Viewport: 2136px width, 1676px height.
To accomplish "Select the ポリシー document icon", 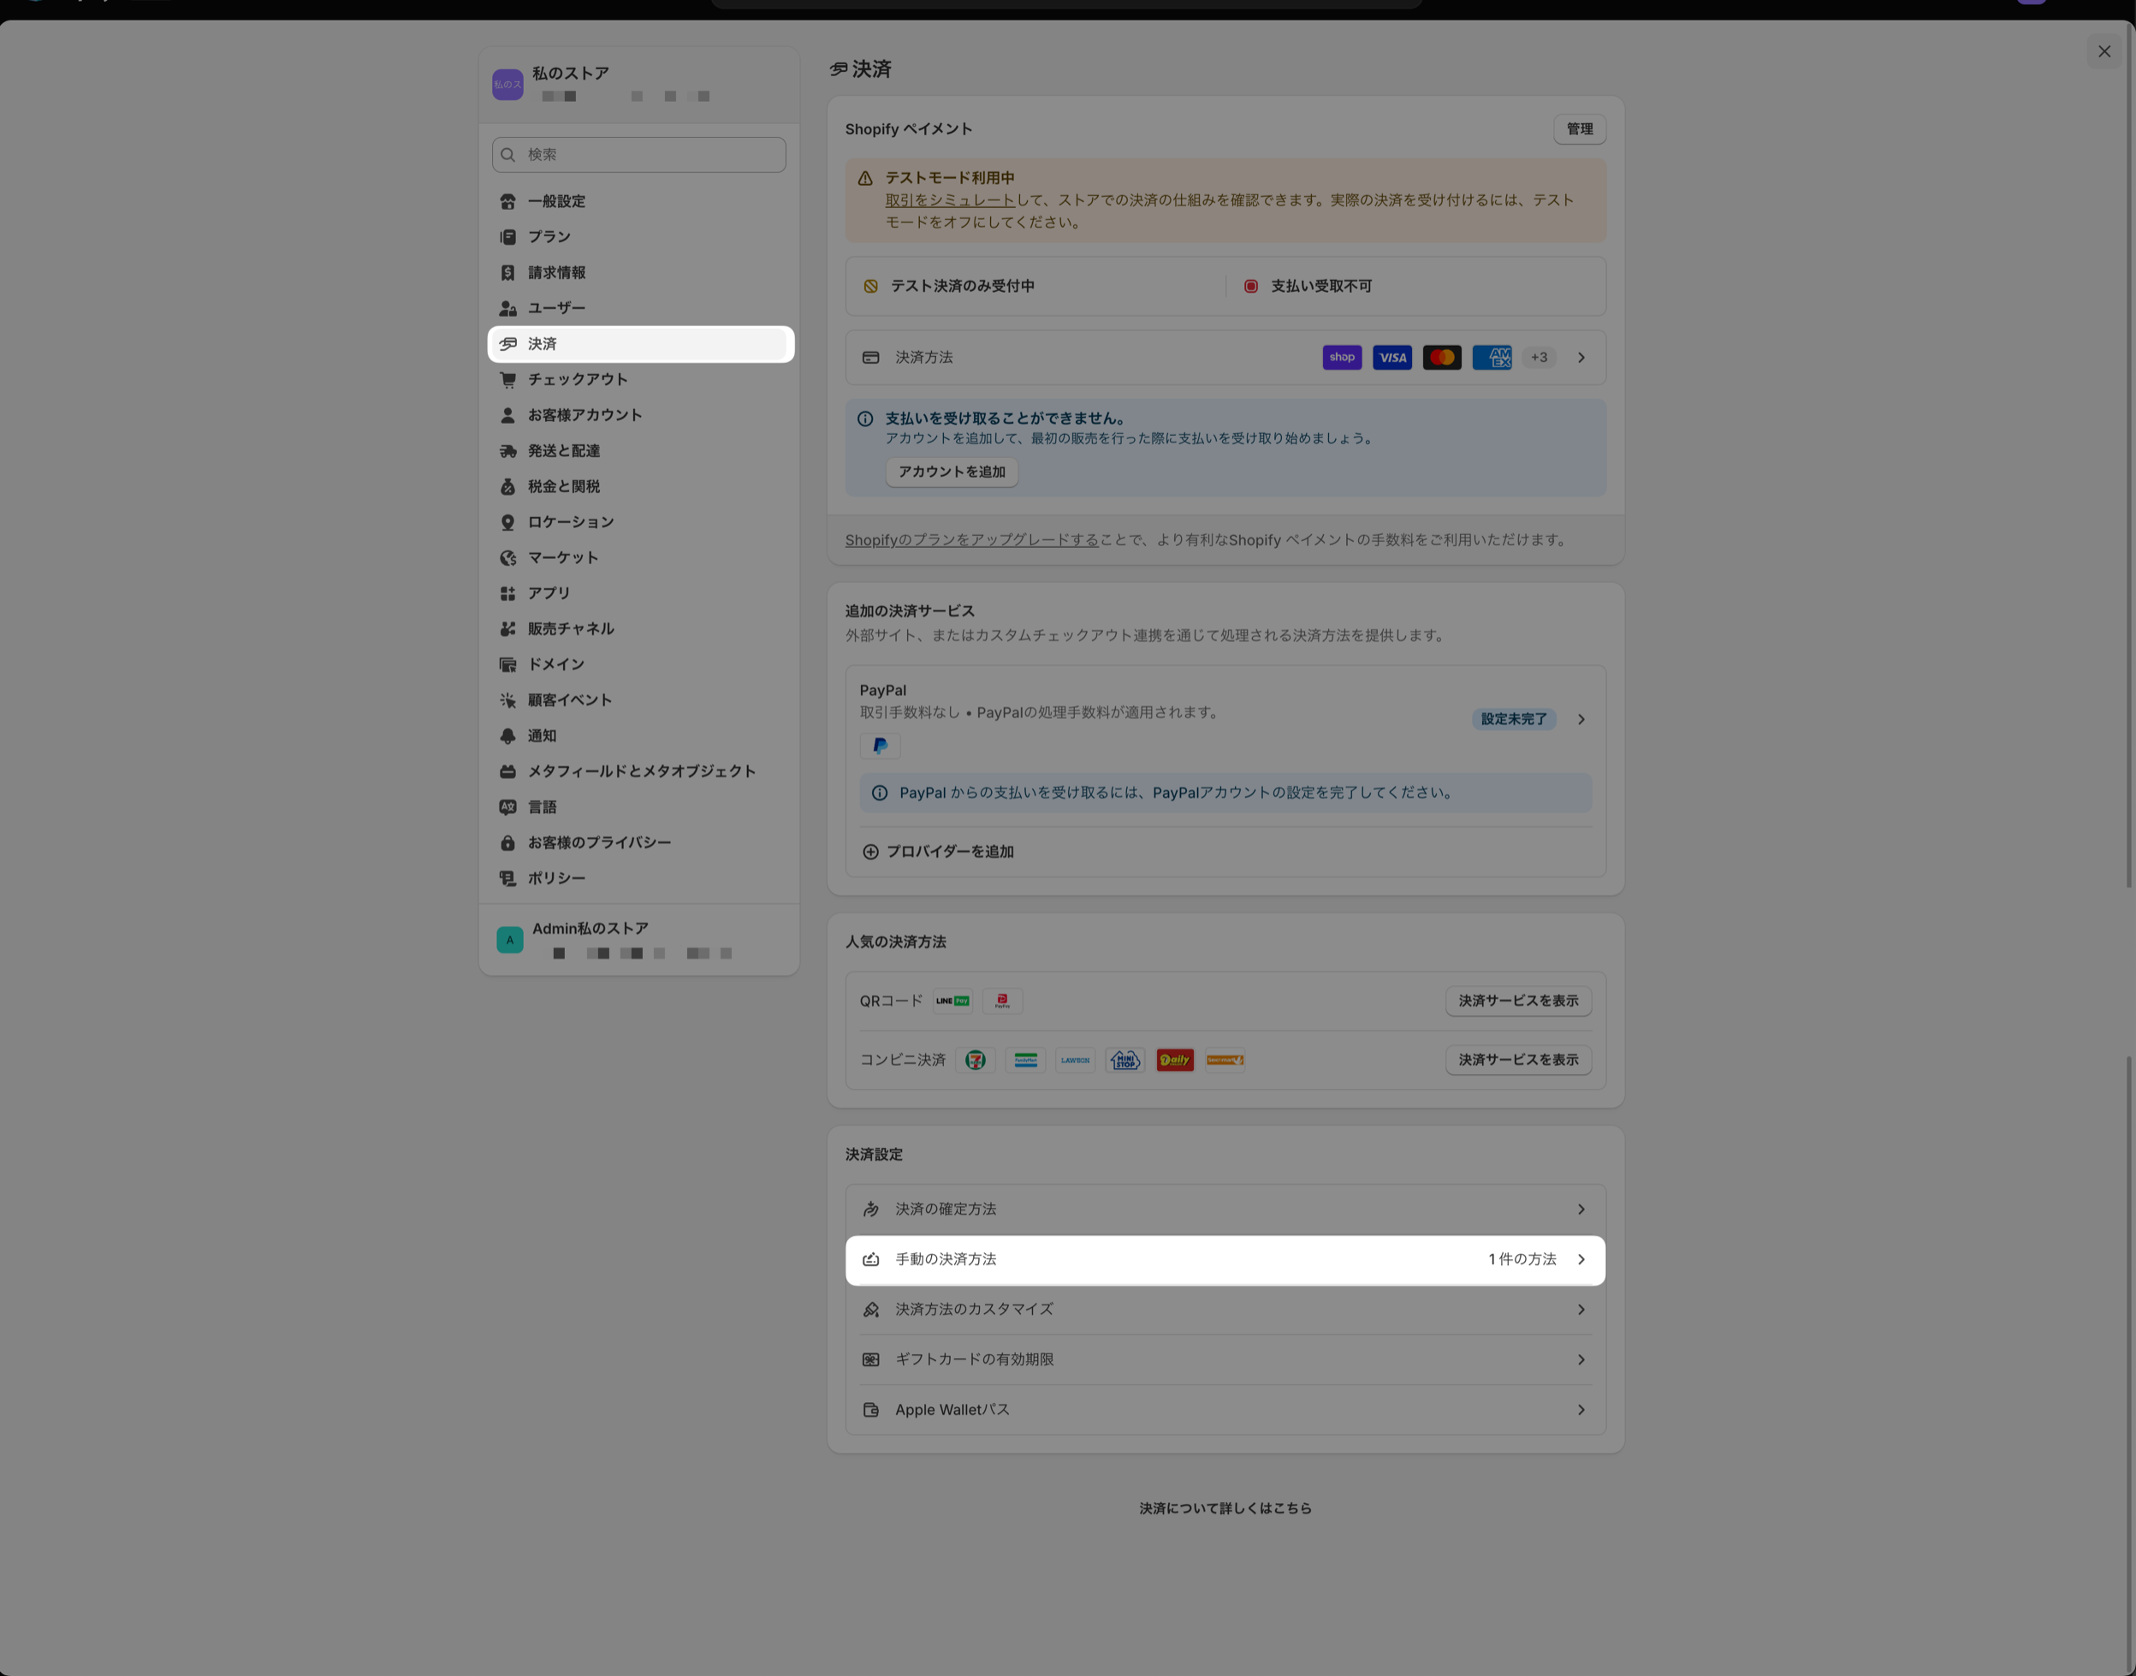I will point(507,878).
